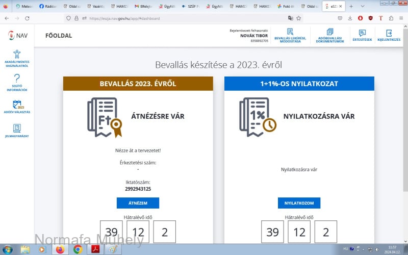Switch to the Elfelejt Gmail tab
This screenshot has height=255, width=408.
tap(143, 6)
